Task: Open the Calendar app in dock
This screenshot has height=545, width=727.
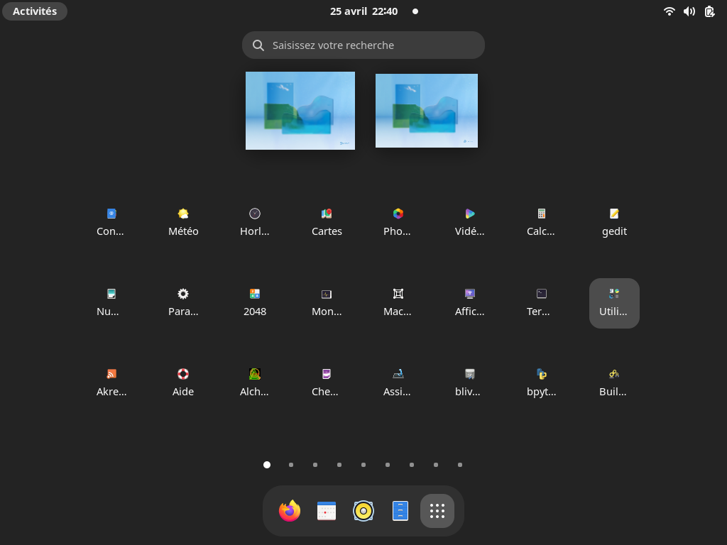Action: (327, 511)
